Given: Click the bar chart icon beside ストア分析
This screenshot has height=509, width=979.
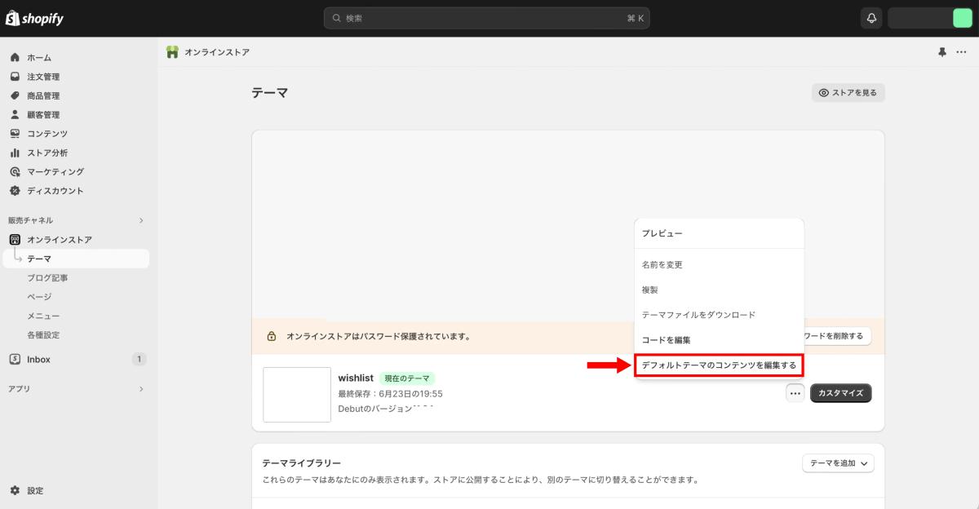Looking at the screenshot, I should (x=15, y=153).
